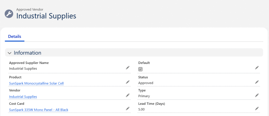
Task: Edit Lead Time (Days) with pencil icon
Action: tap(257, 108)
